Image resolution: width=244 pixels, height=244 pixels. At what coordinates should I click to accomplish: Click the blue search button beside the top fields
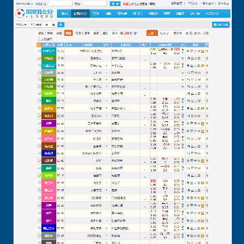click(115, 3)
